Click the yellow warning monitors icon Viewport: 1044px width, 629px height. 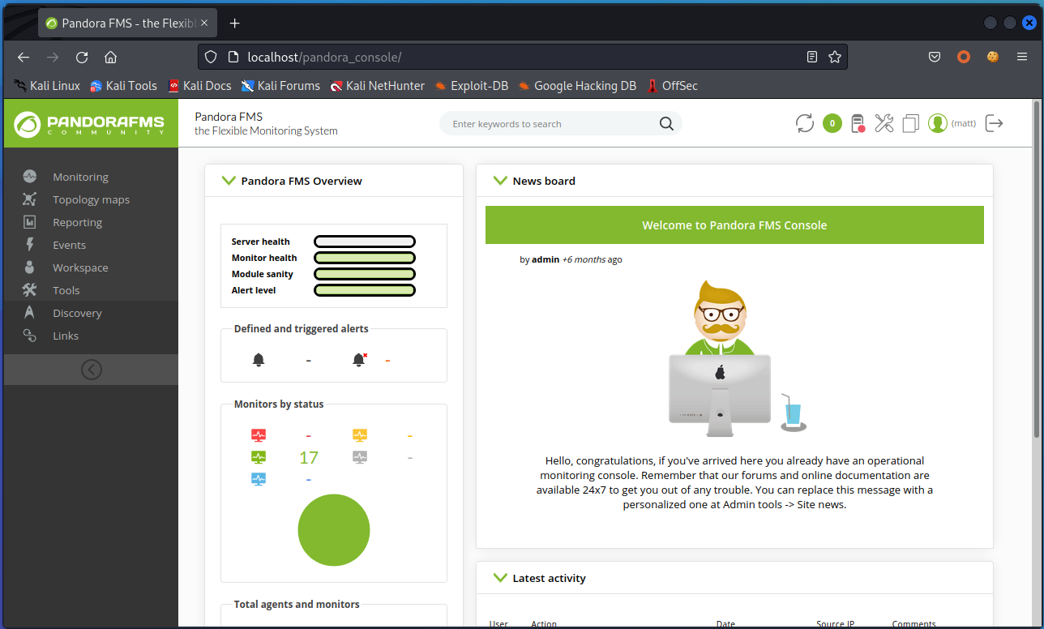[x=360, y=435]
